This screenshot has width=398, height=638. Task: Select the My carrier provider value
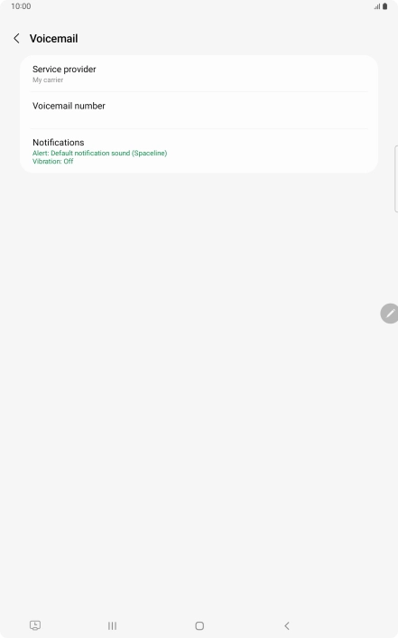point(48,80)
